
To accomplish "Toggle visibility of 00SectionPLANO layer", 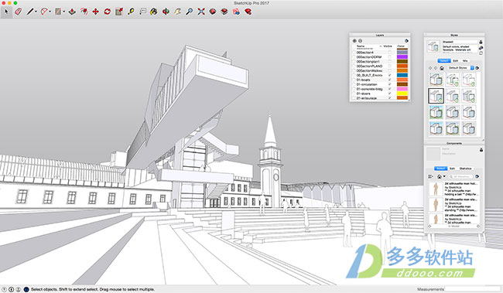I will coord(389,66).
